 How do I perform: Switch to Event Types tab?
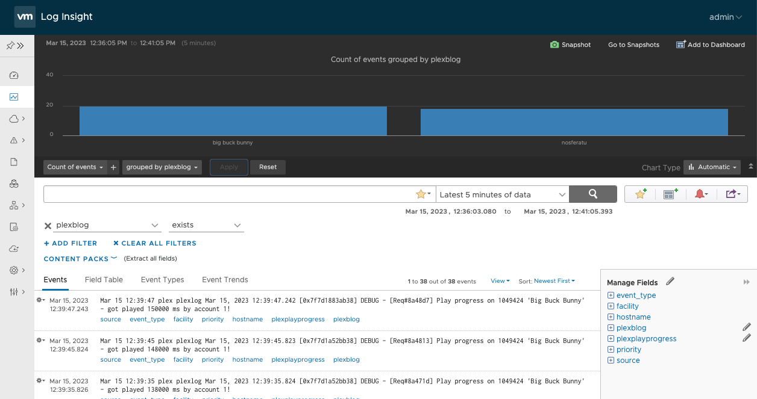162,280
